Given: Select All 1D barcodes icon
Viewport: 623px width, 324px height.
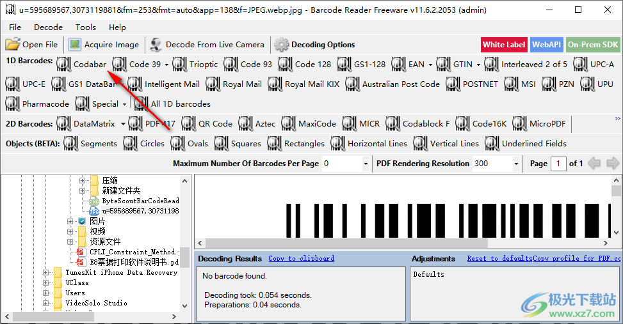Looking at the screenshot, I should (x=141, y=104).
